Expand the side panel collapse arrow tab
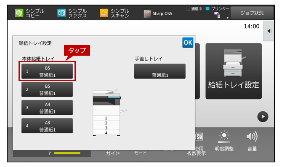Viewport: 282px width, 167px height. (x=269, y=31)
